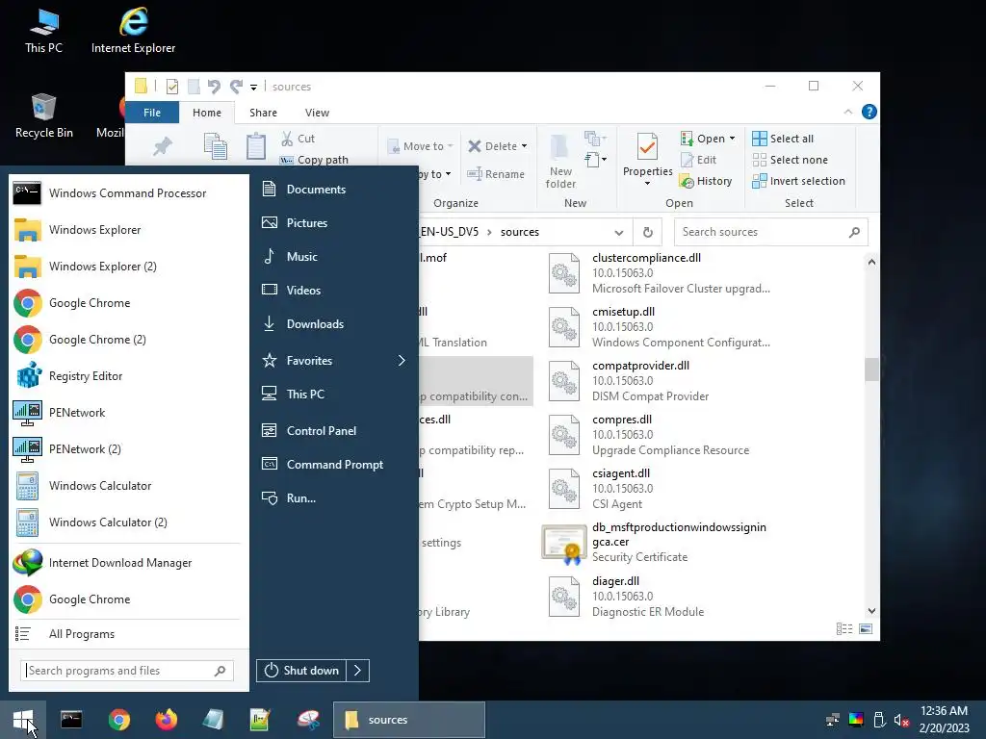Expand the Properties dropdown

[647, 183]
